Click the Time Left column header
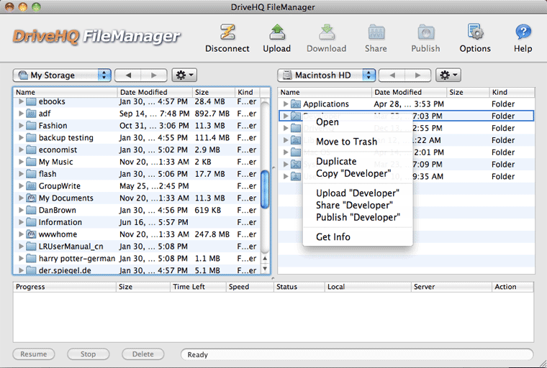This screenshot has height=368, width=547. pos(198,287)
